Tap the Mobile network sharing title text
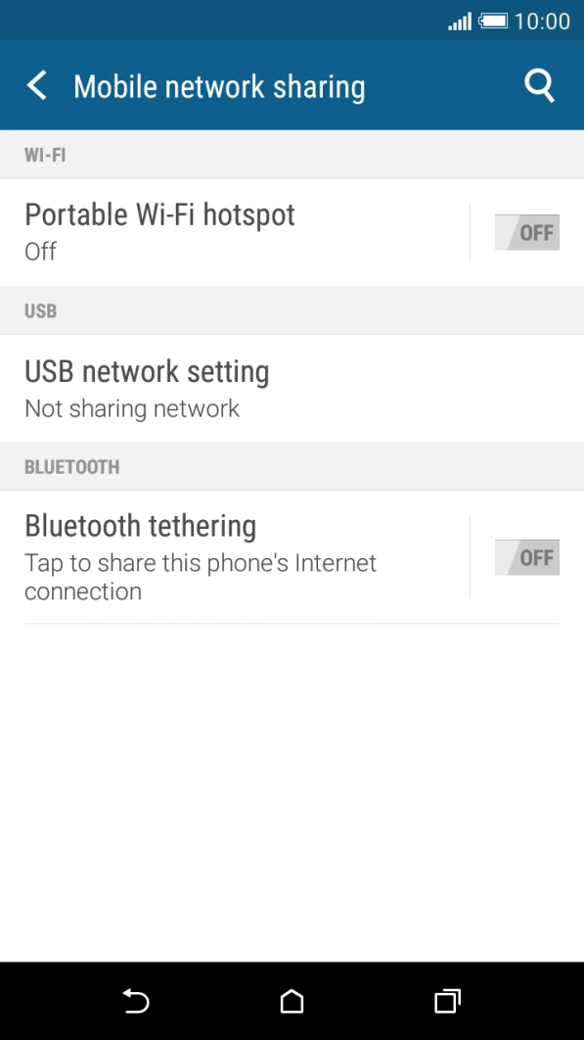Viewport: 584px width, 1040px height. (219, 85)
